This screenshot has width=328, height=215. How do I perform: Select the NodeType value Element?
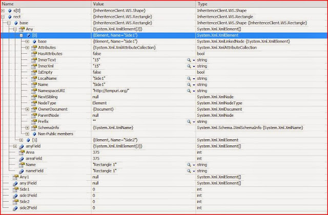point(99,103)
